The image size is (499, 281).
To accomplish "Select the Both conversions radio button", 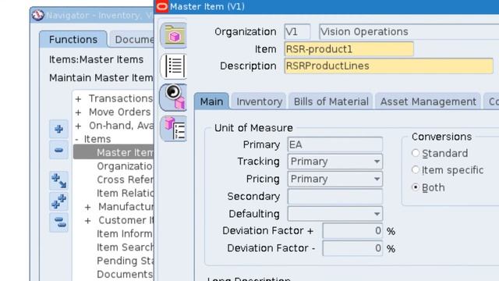I will click(x=416, y=187).
